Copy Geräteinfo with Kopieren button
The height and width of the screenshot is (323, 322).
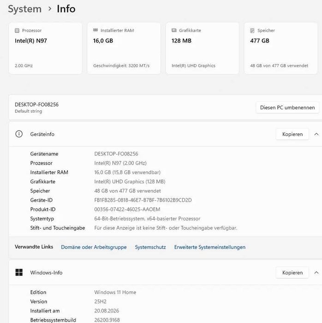coord(292,134)
